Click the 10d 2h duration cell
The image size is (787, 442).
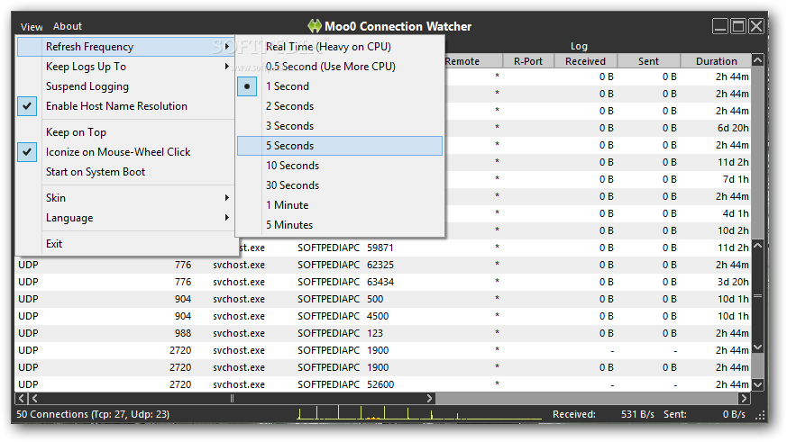pyautogui.click(x=733, y=230)
